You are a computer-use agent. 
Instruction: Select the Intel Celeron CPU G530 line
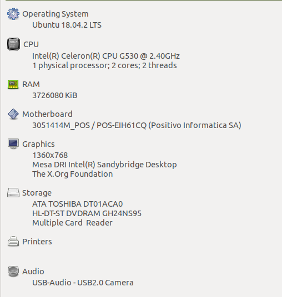click(106, 56)
